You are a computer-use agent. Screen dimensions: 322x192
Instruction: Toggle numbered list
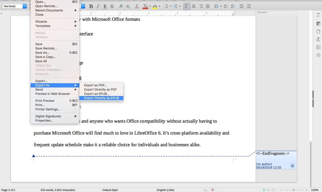tap(176, 6)
